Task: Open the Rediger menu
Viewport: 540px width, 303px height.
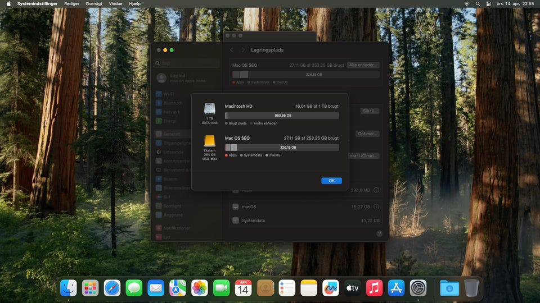Action: (72, 3)
